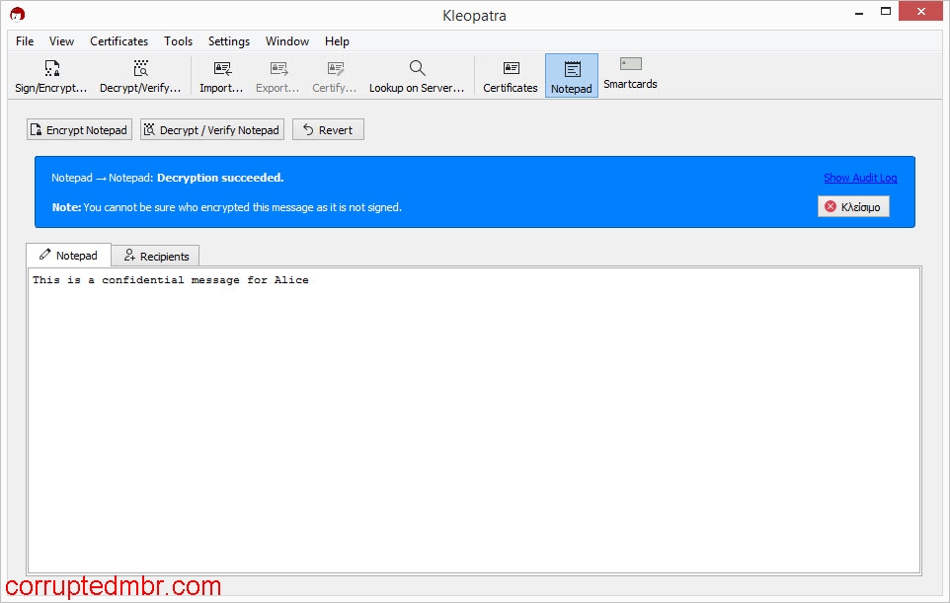Select the Notepad tab
The height and width of the screenshot is (603, 950).
[67, 255]
